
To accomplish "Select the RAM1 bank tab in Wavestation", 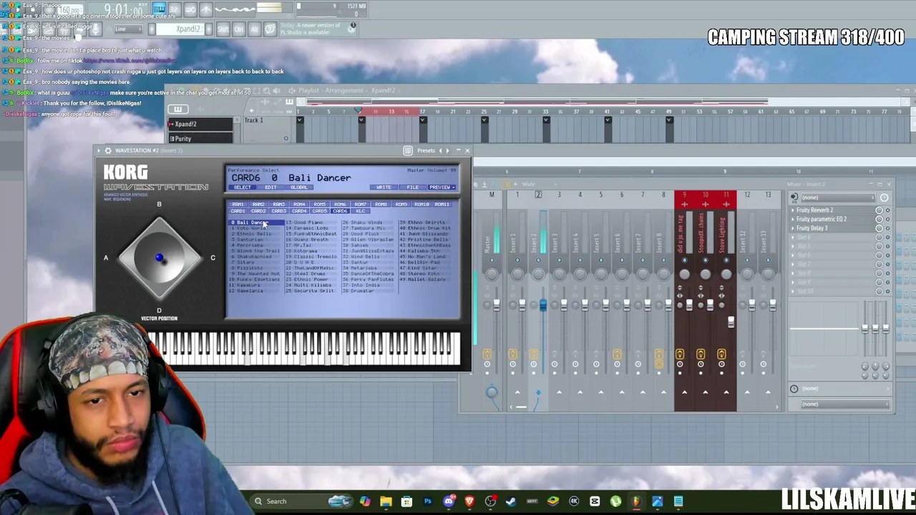I will pyautogui.click(x=238, y=205).
